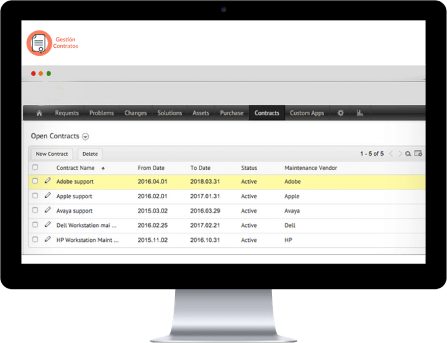This screenshot has width=447, height=343.
Task: Sort by Status column header
Action: click(249, 168)
